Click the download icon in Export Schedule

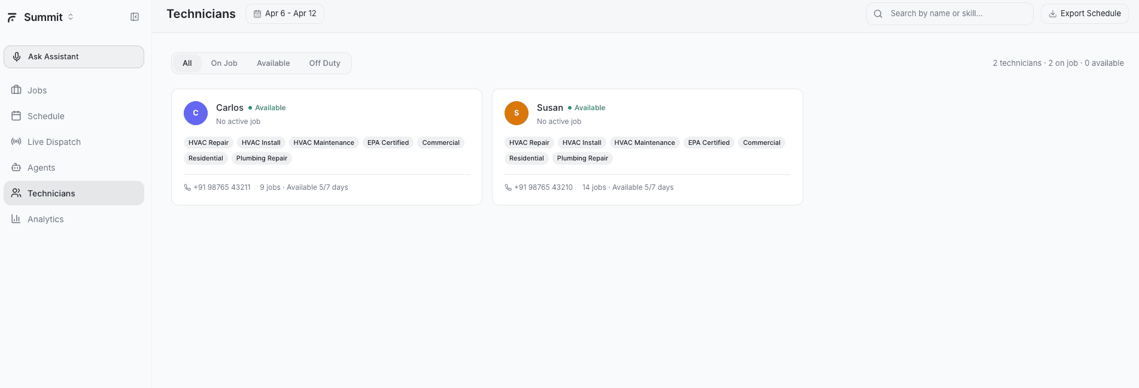pos(1053,14)
